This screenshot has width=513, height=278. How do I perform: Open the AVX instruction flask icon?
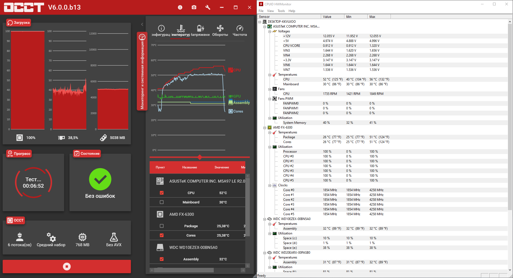pos(114,237)
